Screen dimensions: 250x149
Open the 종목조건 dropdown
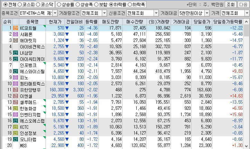point(55,13)
